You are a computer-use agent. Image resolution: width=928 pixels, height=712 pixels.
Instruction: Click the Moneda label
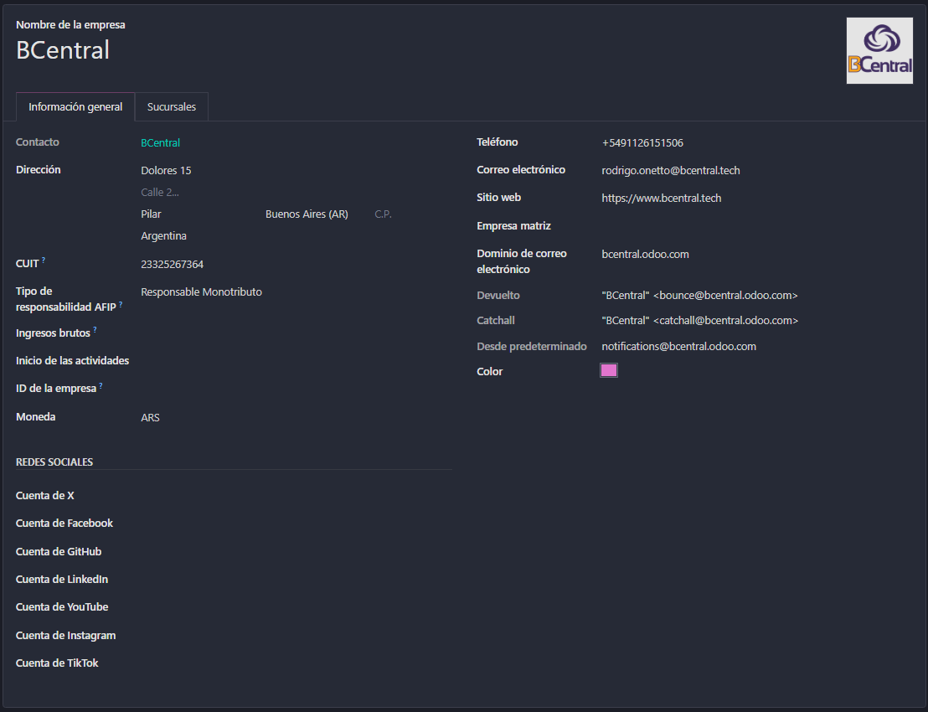point(35,417)
